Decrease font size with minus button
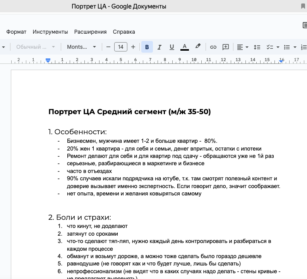Image resolution: width=307 pixels, height=279 pixels. (x=108, y=47)
